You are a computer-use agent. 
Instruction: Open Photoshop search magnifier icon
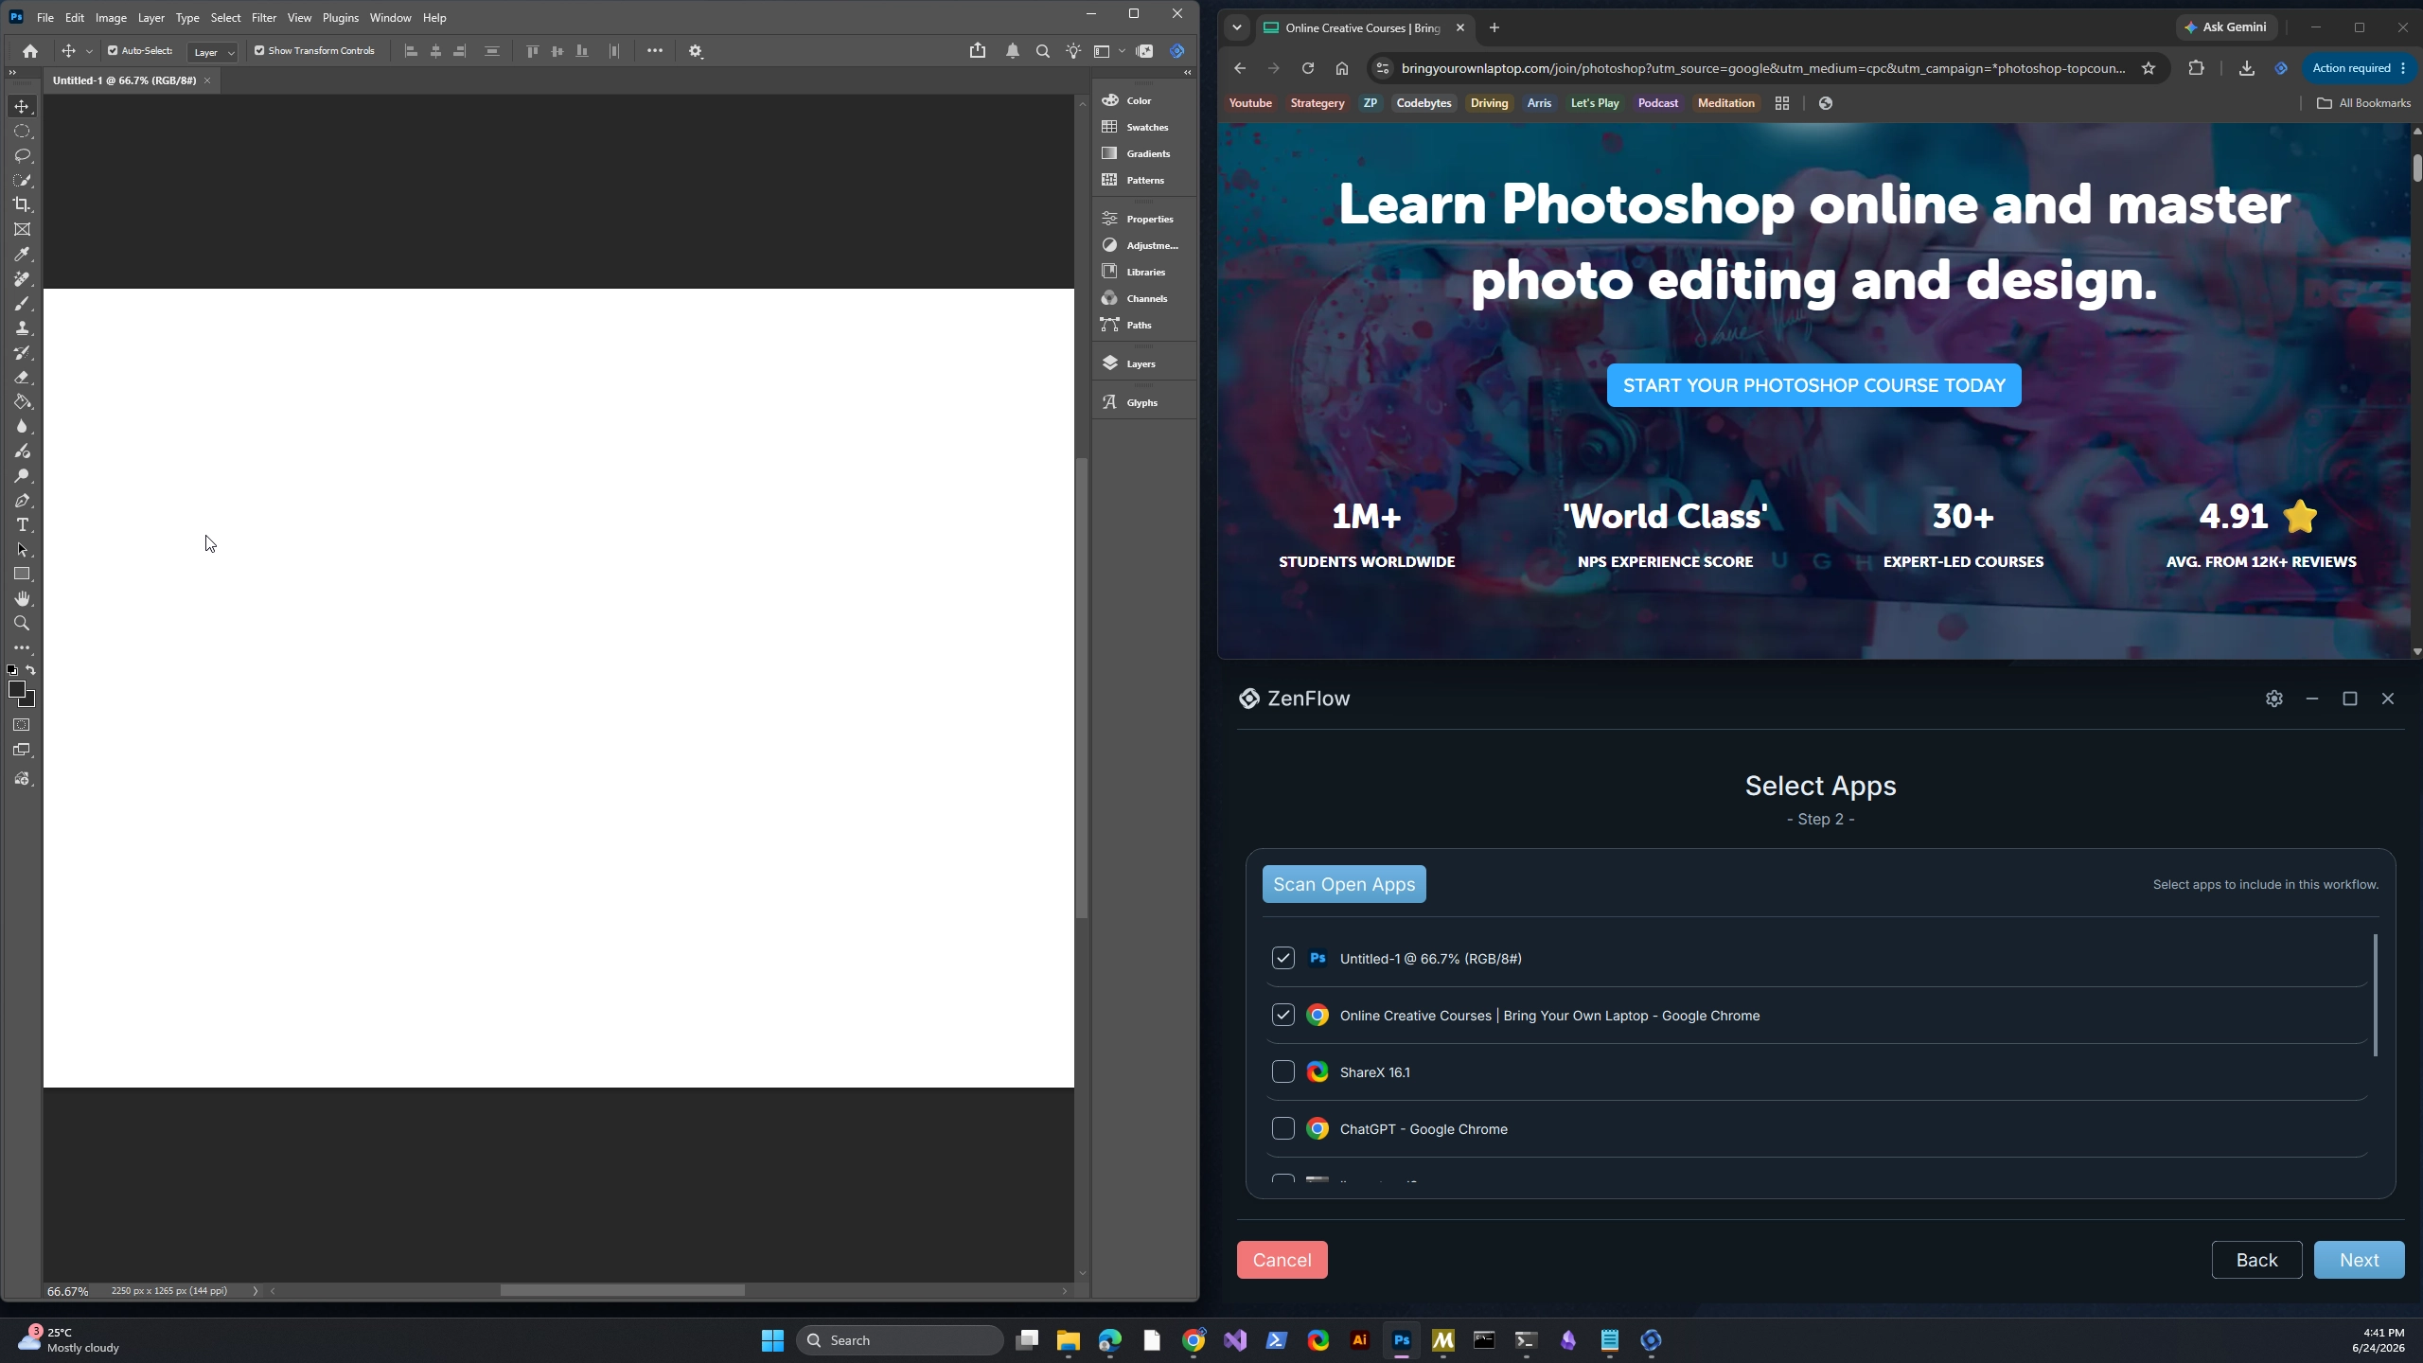(x=1043, y=51)
